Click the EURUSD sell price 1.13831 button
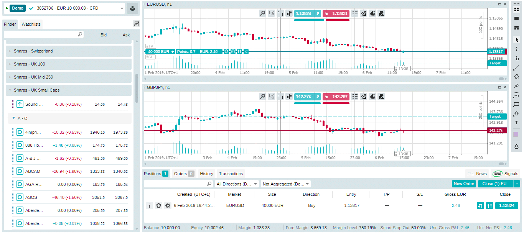This screenshot has width=524, height=233. pyautogui.click(x=336, y=13)
